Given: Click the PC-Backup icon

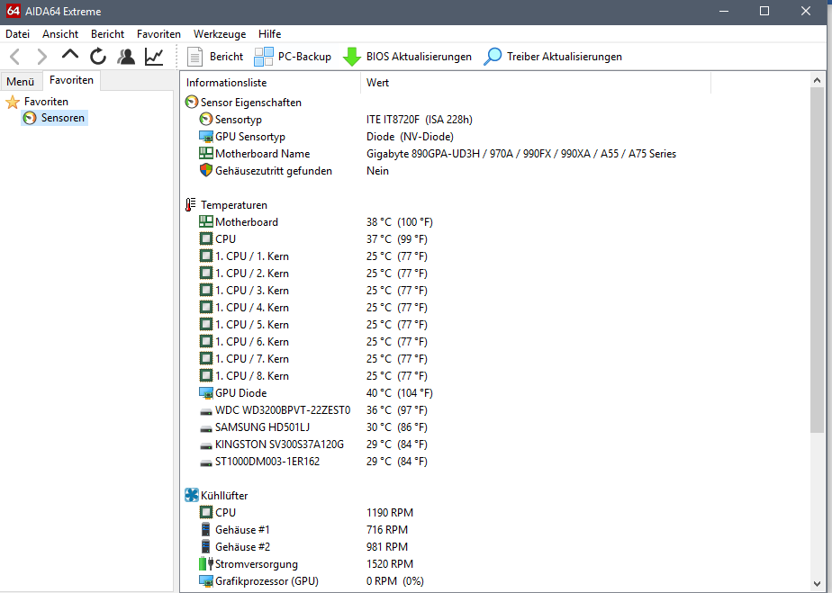Looking at the screenshot, I should tap(264, 56).
